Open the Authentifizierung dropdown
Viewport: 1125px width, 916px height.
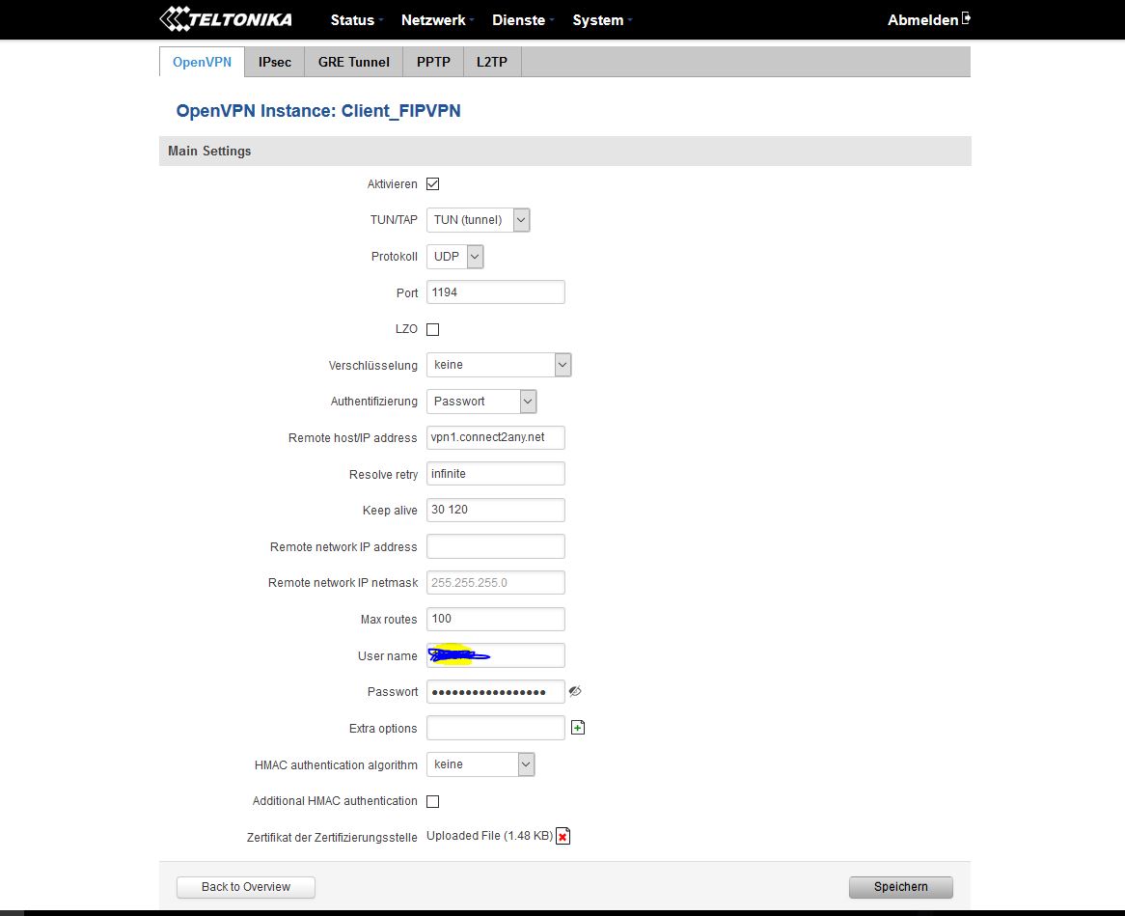(x=481, y=402)
